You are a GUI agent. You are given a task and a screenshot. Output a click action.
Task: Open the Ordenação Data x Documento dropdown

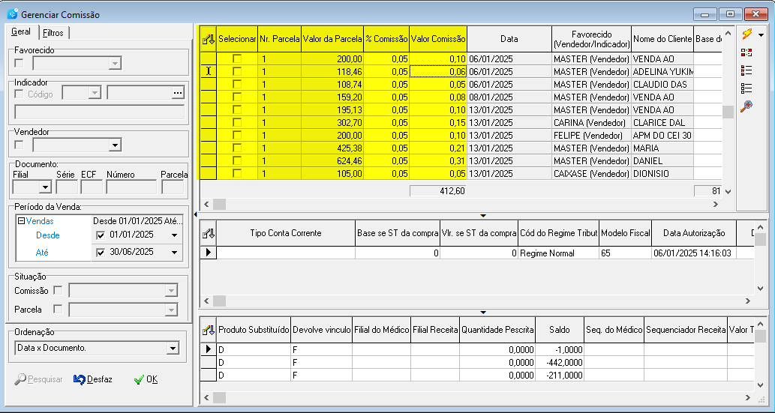pos(172,349)
